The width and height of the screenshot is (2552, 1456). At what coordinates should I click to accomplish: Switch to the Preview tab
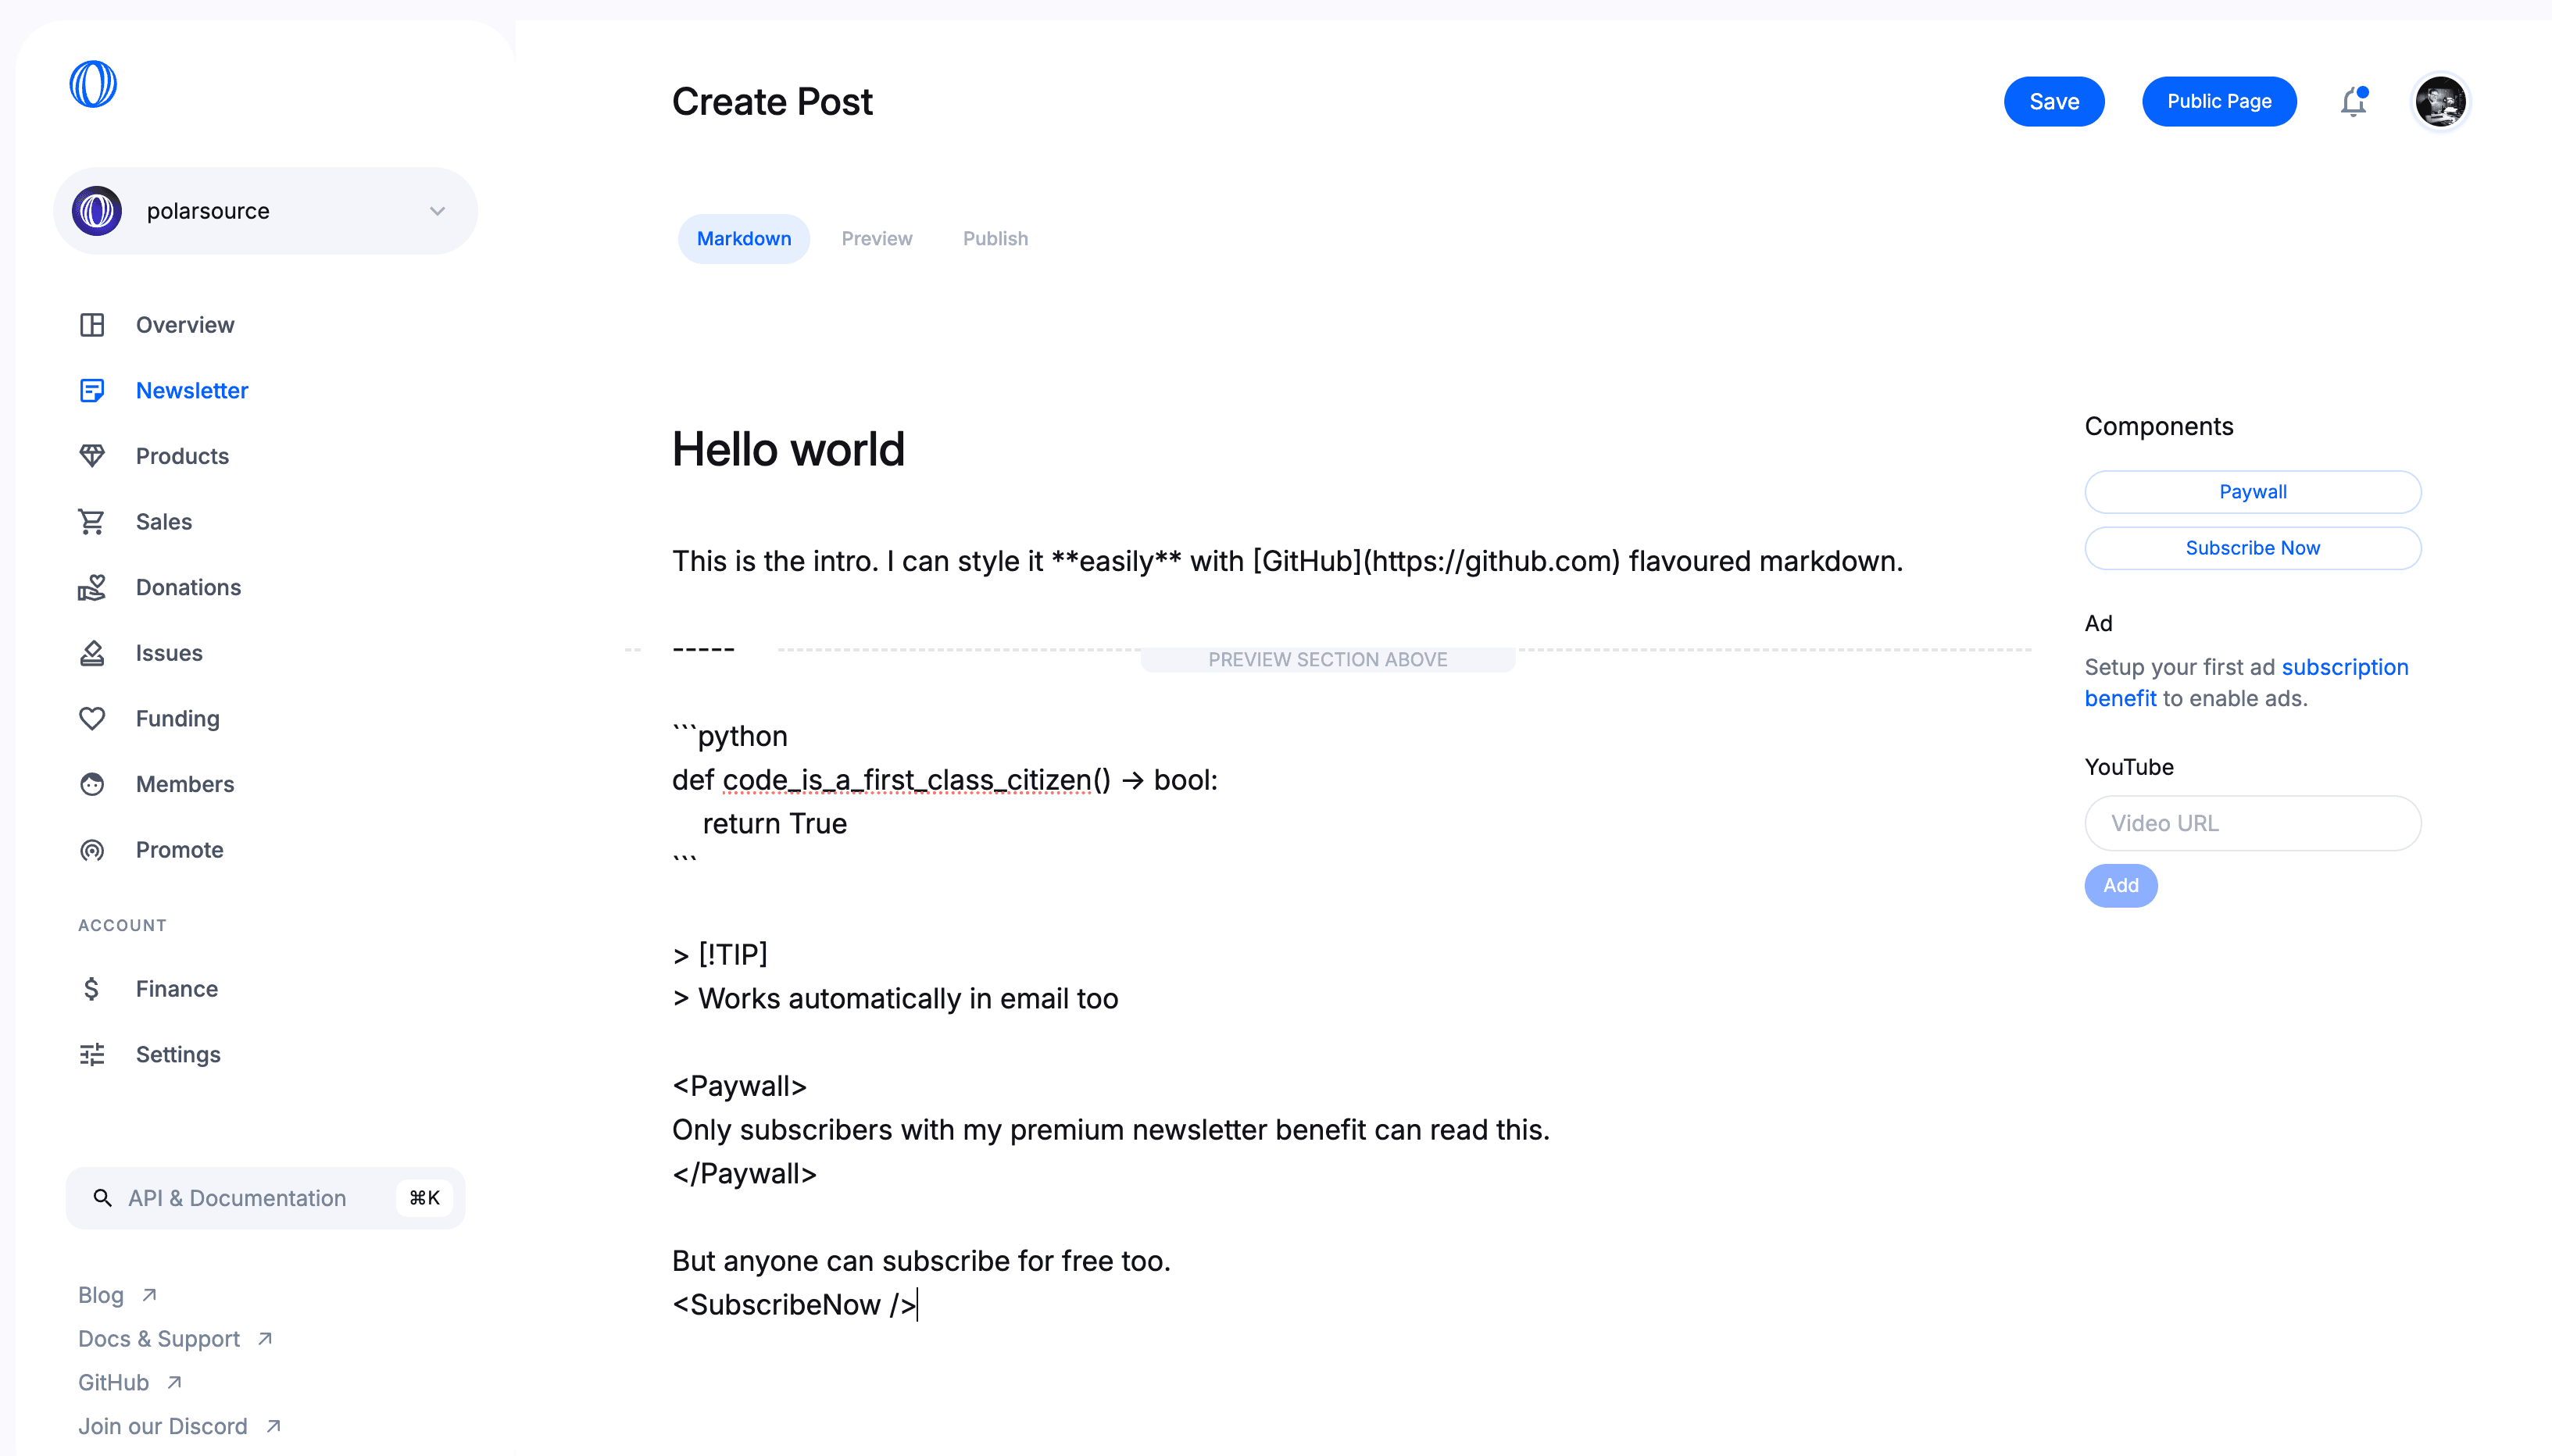point(876,238)
